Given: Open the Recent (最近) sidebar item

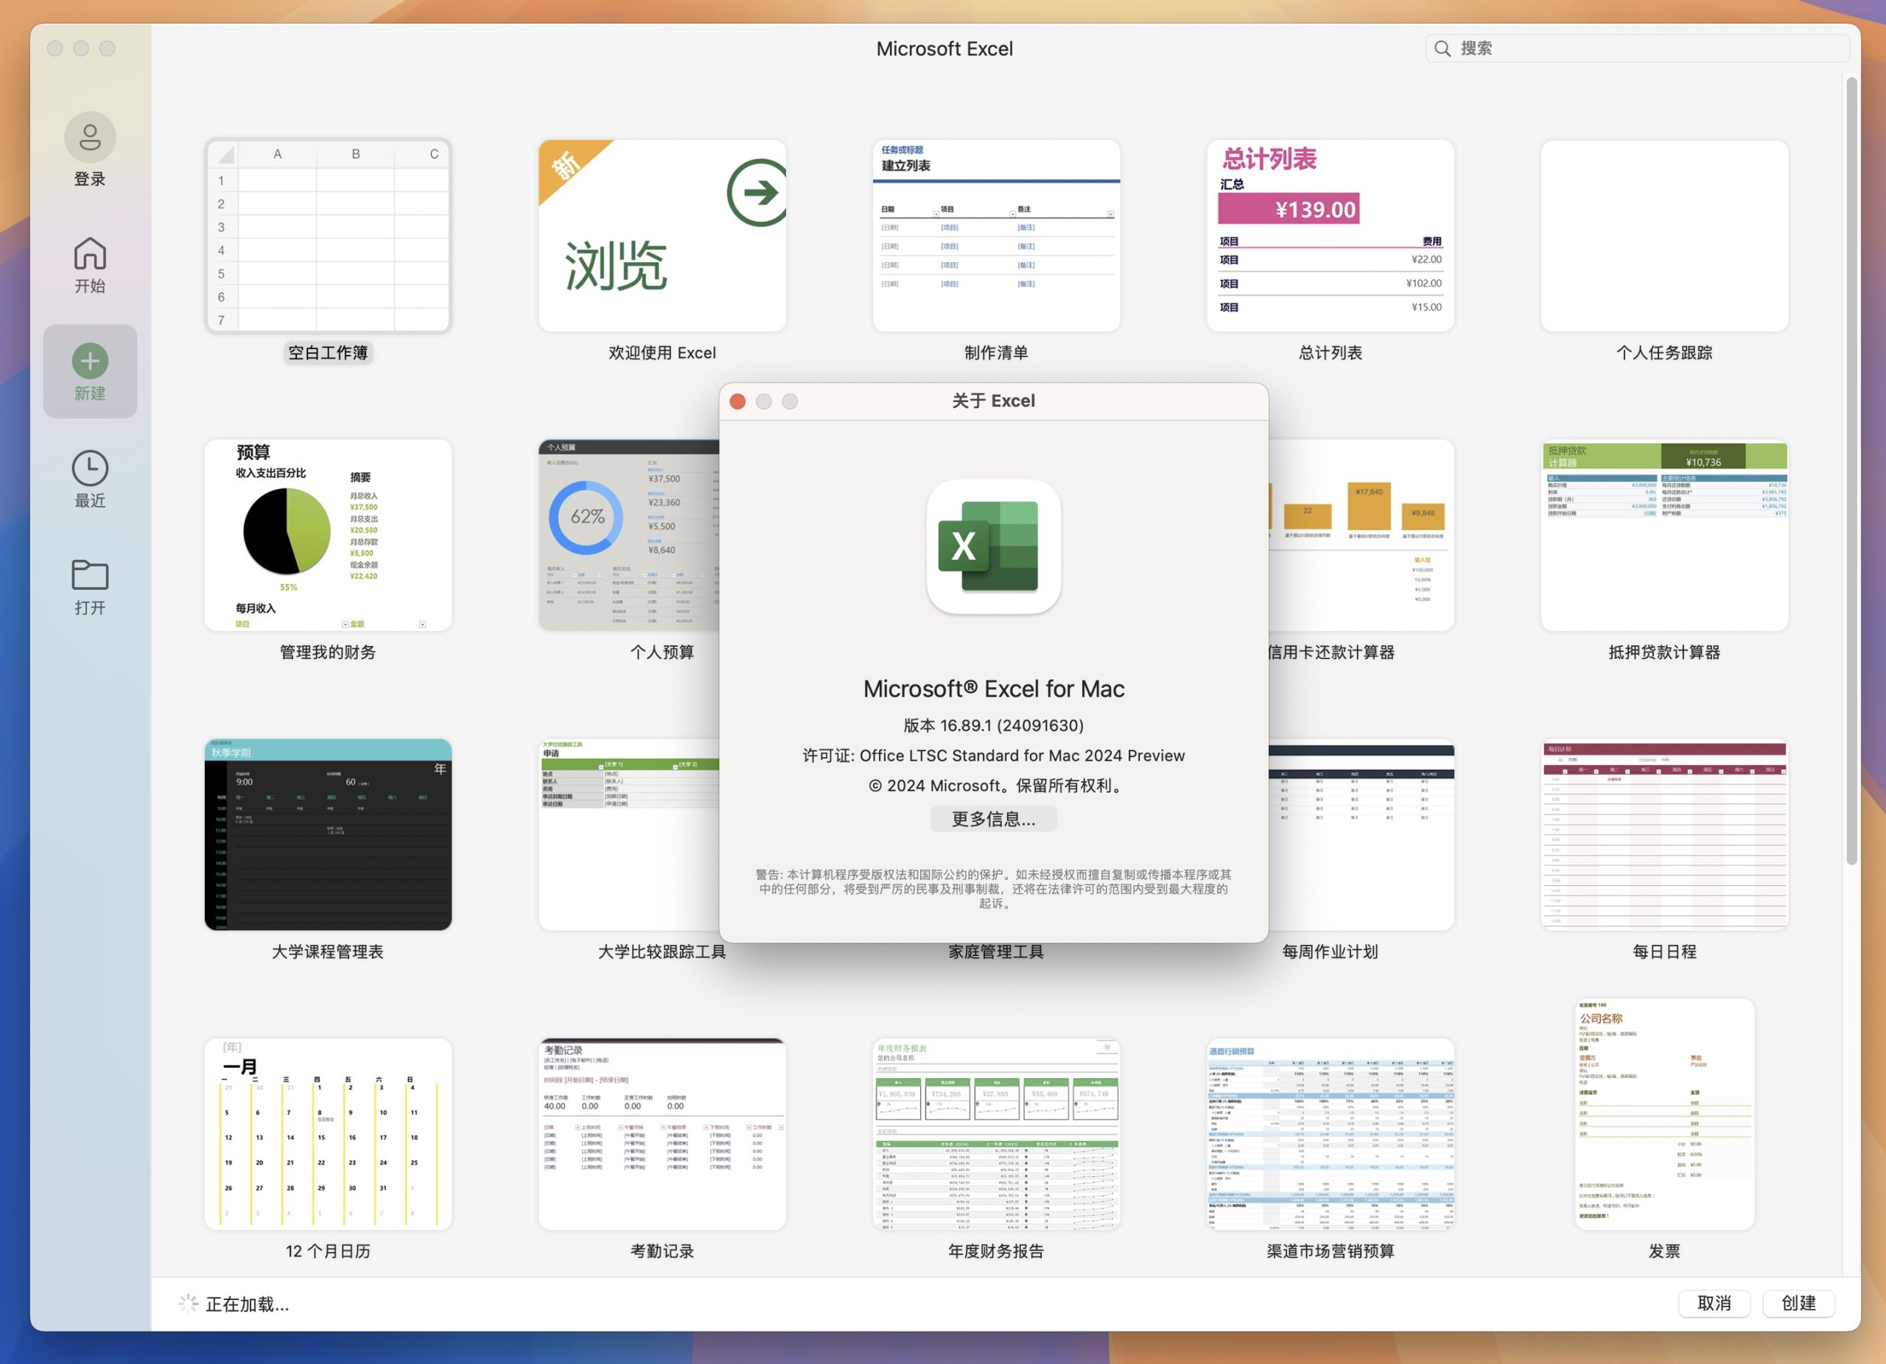Looking at the screenshot, I should point(90,479).
